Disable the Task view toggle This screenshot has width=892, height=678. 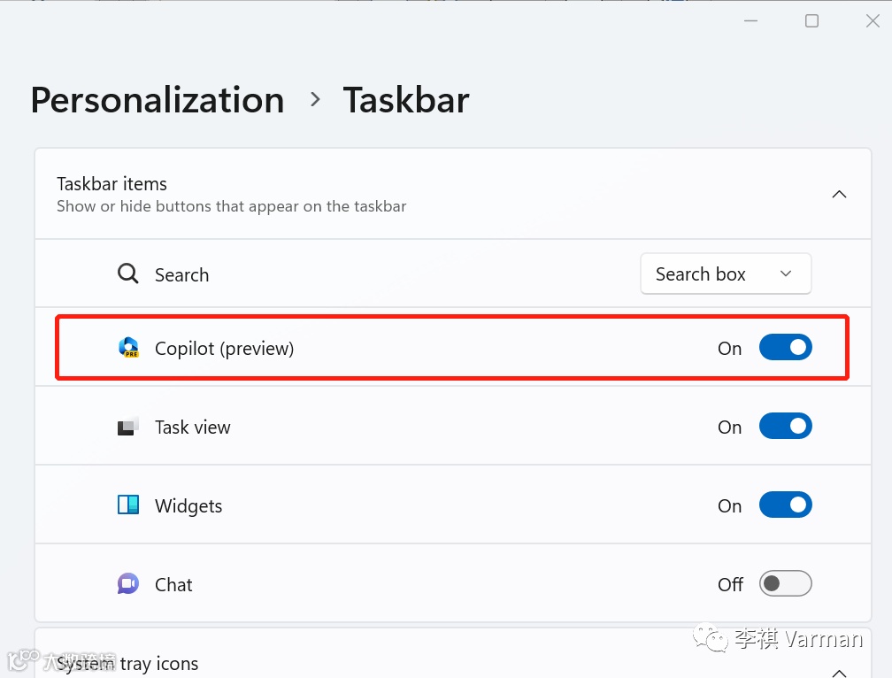point(785,427)
